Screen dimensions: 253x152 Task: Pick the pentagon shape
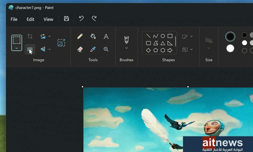pos(156,50)
